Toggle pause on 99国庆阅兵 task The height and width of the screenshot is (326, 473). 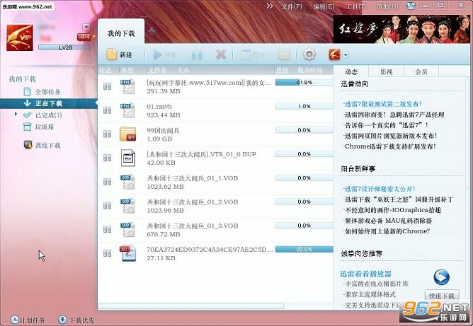point(107,134)
